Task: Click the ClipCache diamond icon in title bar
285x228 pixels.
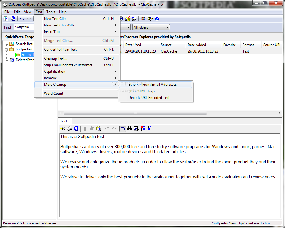Action: click(x=4, y=4)
